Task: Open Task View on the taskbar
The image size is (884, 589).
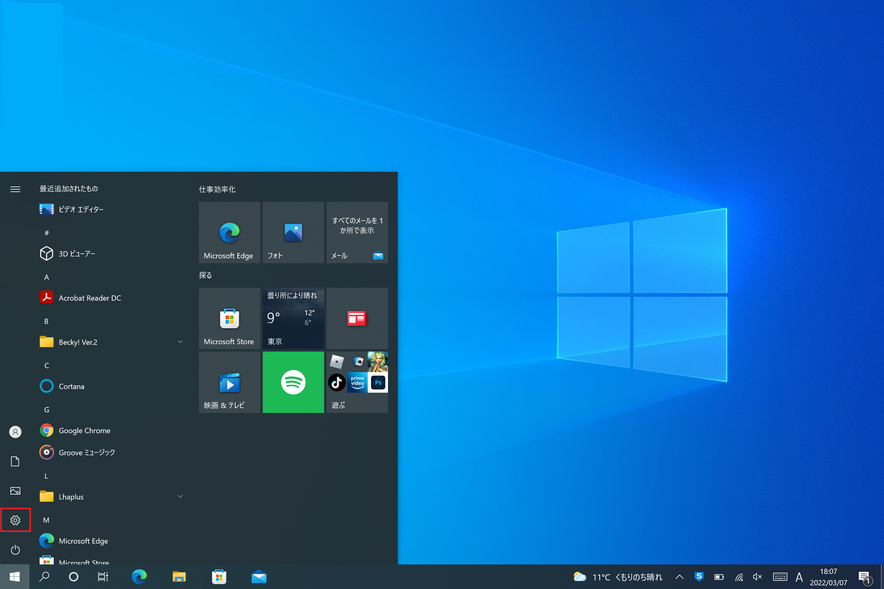Action: pyautogui.click(x=103, y=577)
